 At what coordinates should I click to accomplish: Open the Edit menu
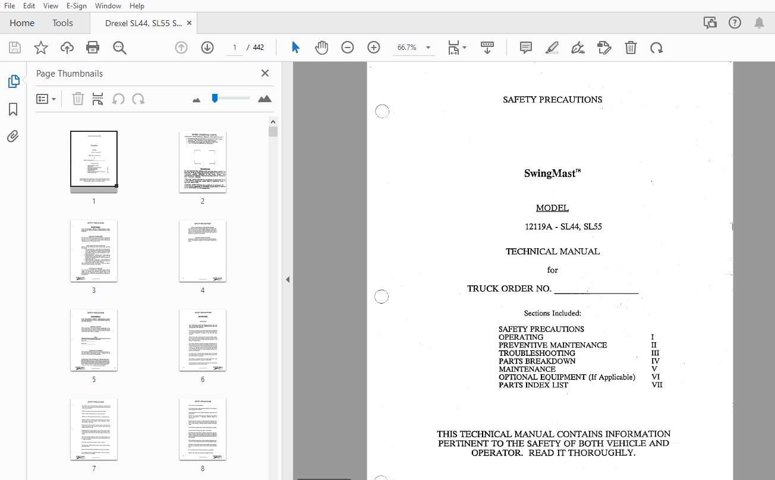[x=29, y=6]
